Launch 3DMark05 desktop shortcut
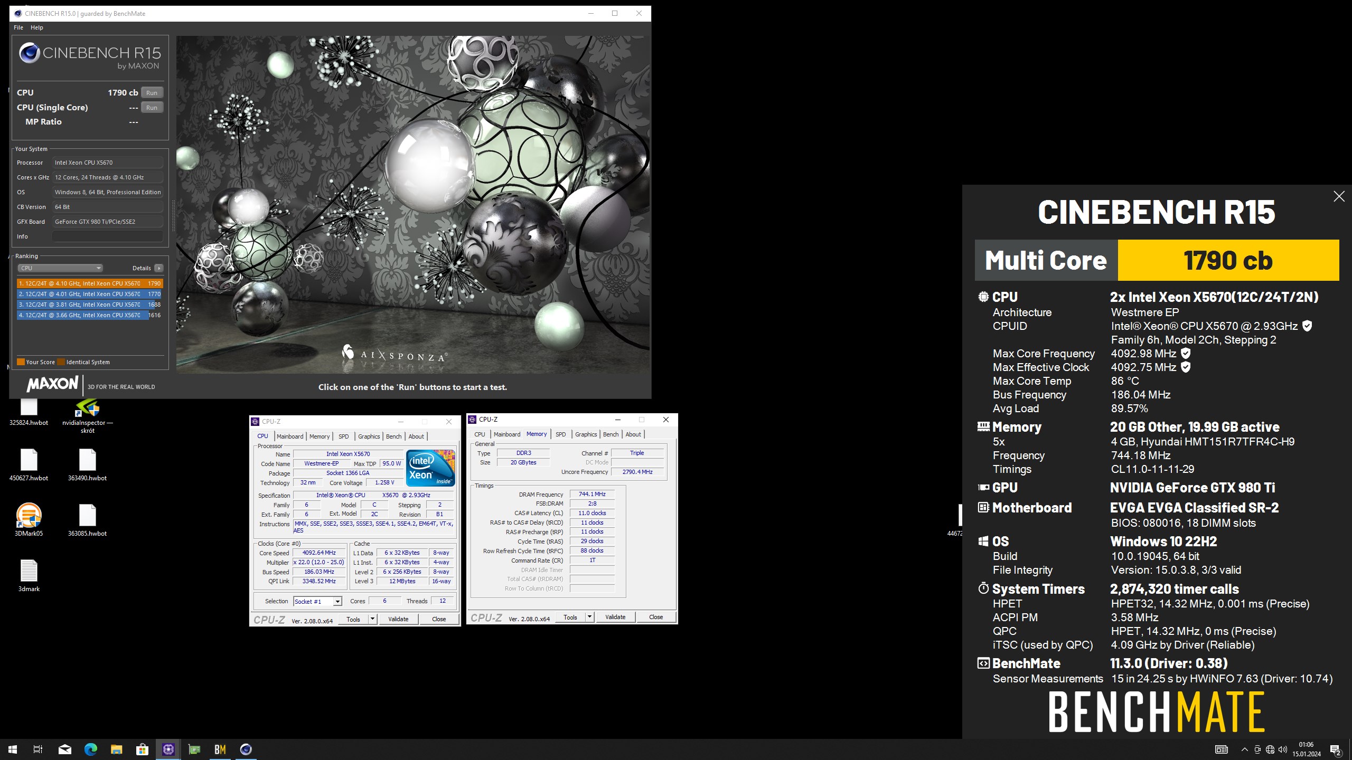This screenshot has width=1352, height=760. pyautogui.click(x=29, y=520)
